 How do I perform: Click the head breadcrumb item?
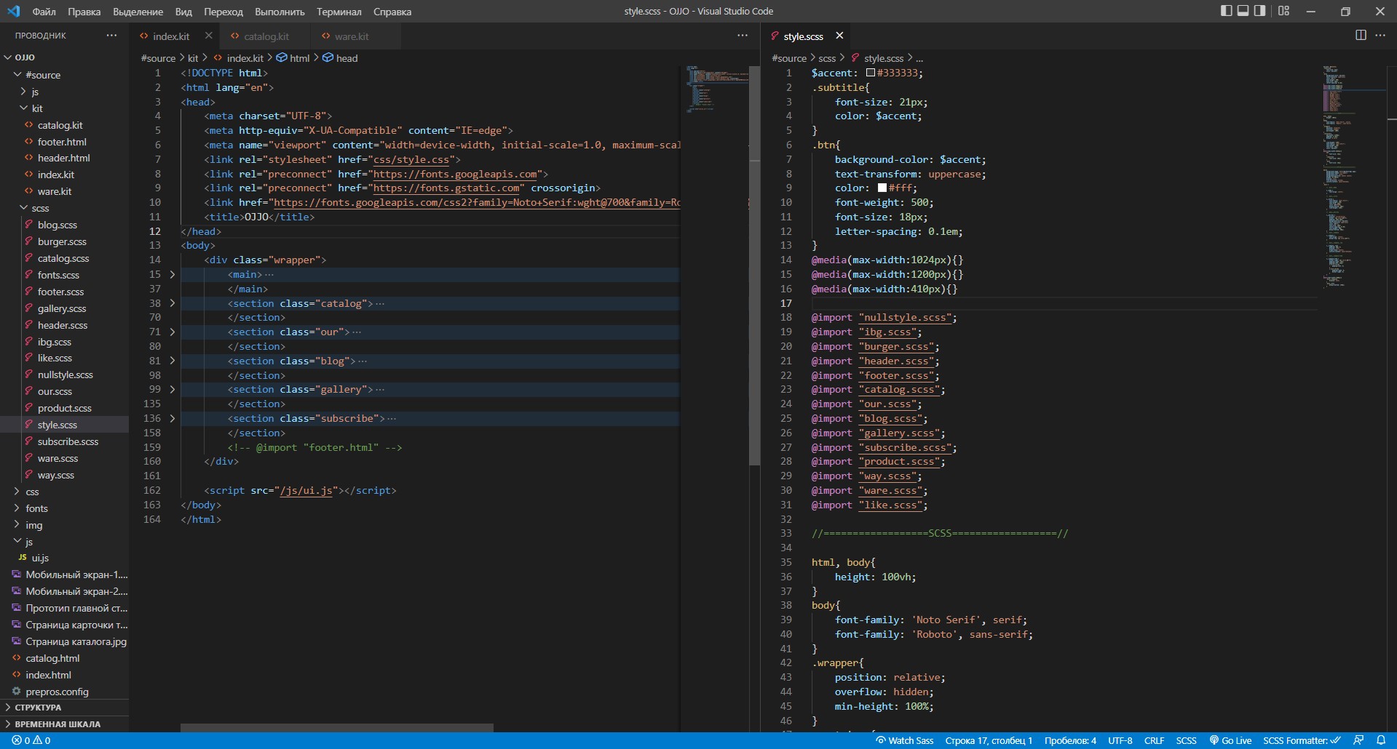point(341,58)
